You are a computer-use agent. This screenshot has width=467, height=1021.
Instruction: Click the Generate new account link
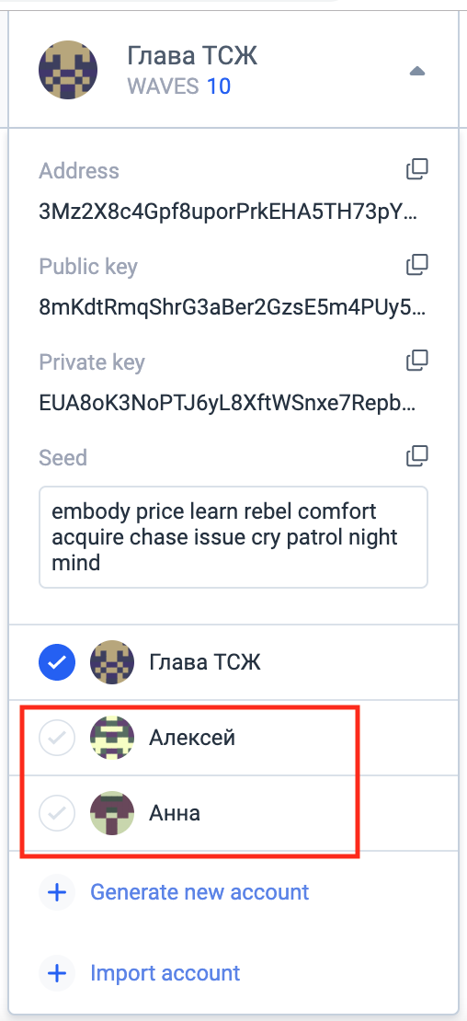(x=199, y=892)
